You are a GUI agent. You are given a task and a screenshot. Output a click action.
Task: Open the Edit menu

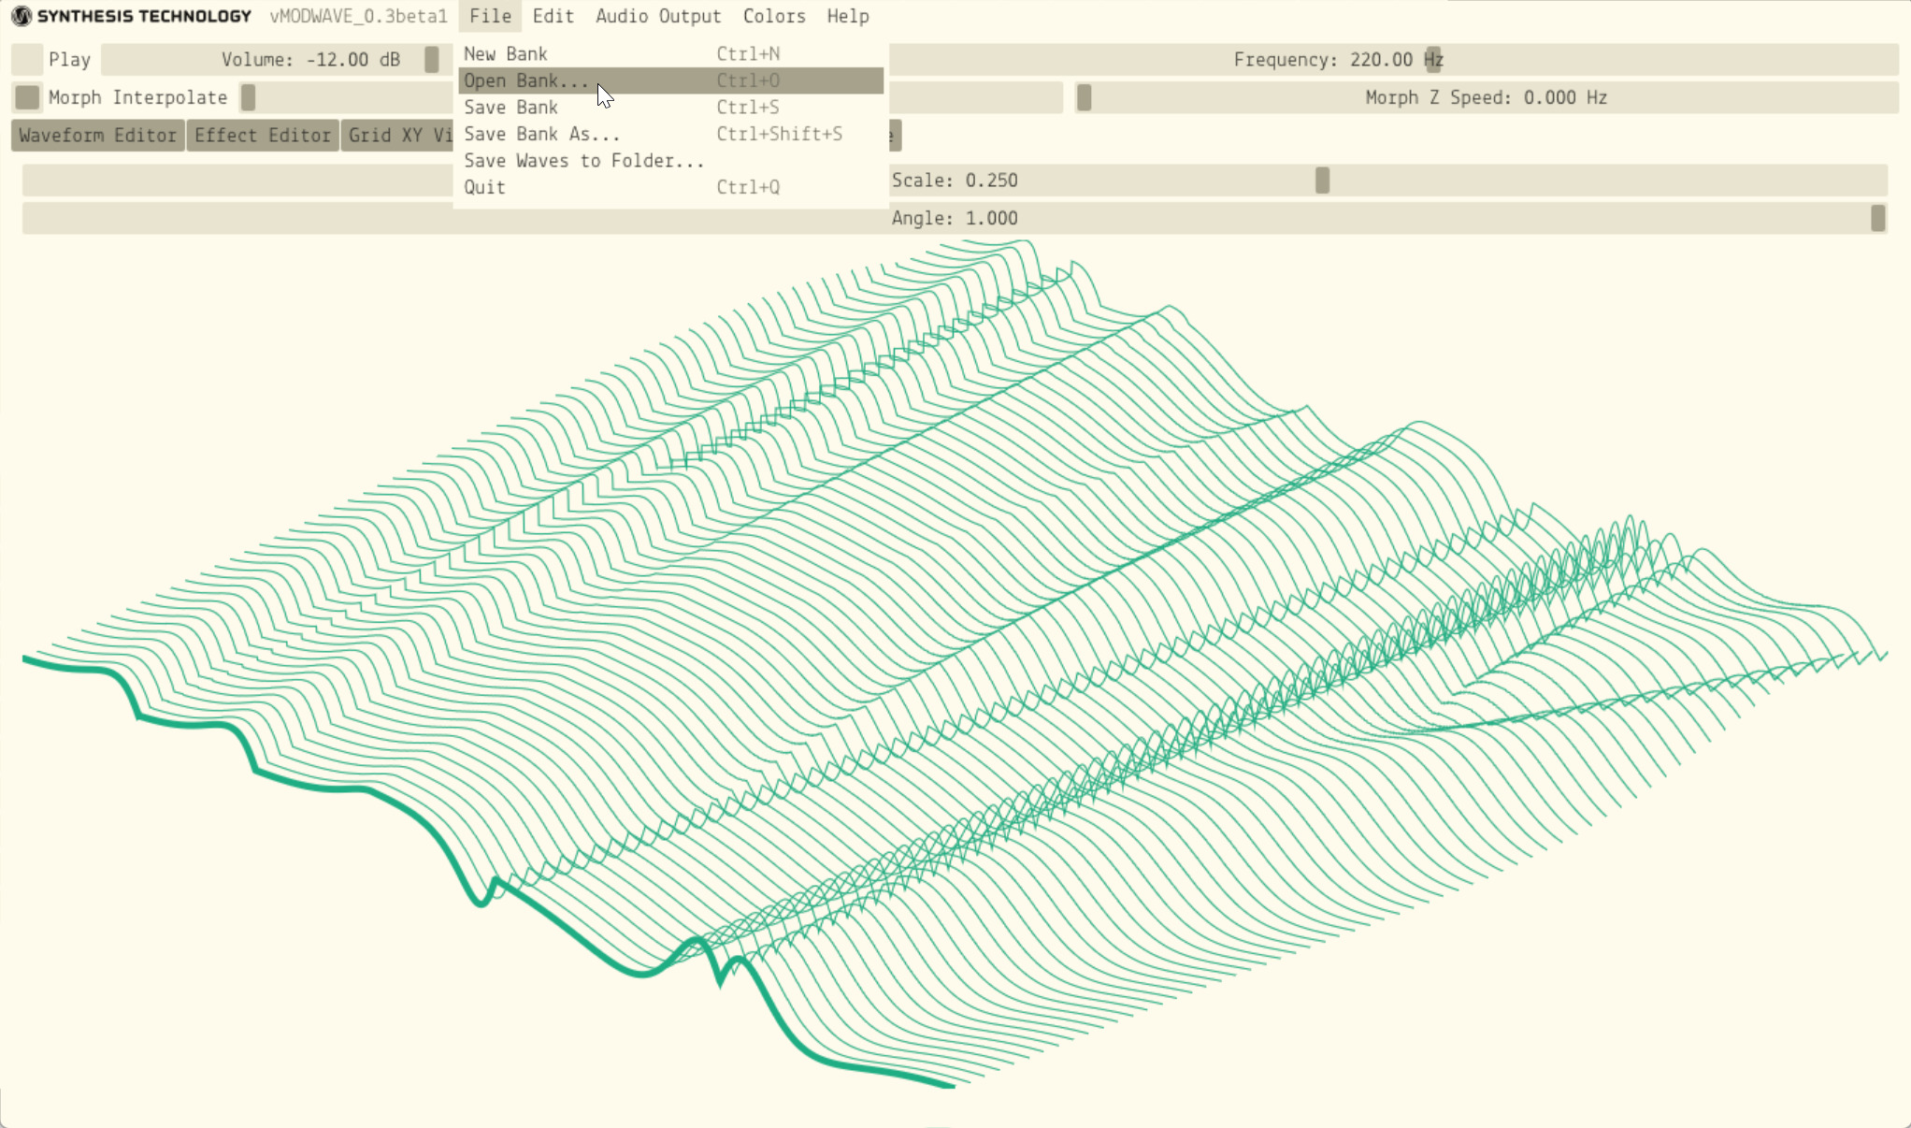553,16
